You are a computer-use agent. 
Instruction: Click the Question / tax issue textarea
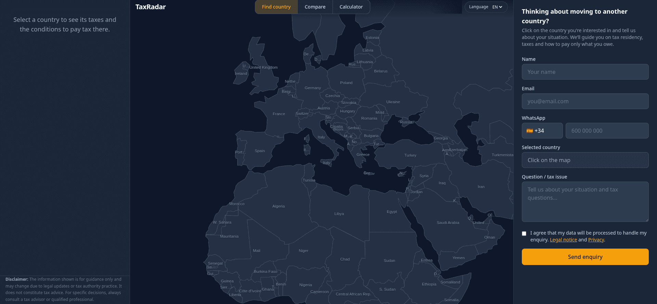click(585, 202)
